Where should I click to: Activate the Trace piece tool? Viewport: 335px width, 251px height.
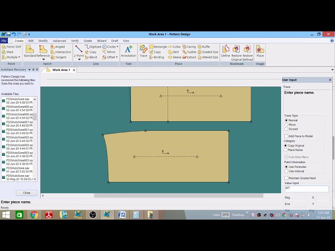pos(143,51)
